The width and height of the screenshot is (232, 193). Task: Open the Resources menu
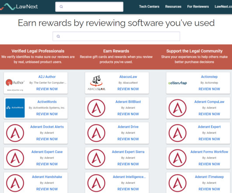(x=173, y=7)
